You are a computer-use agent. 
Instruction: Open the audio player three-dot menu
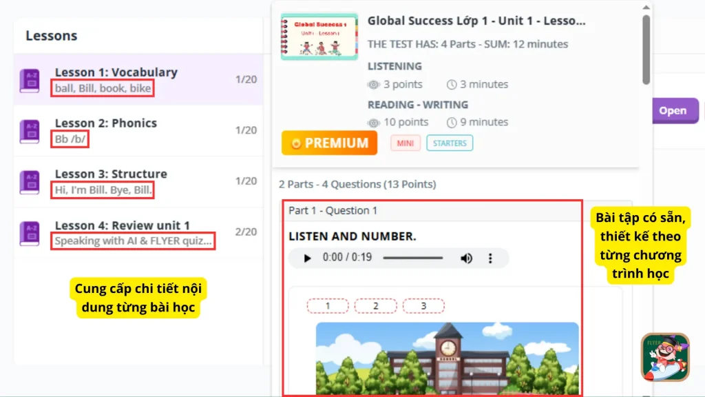tap(490, 258)
